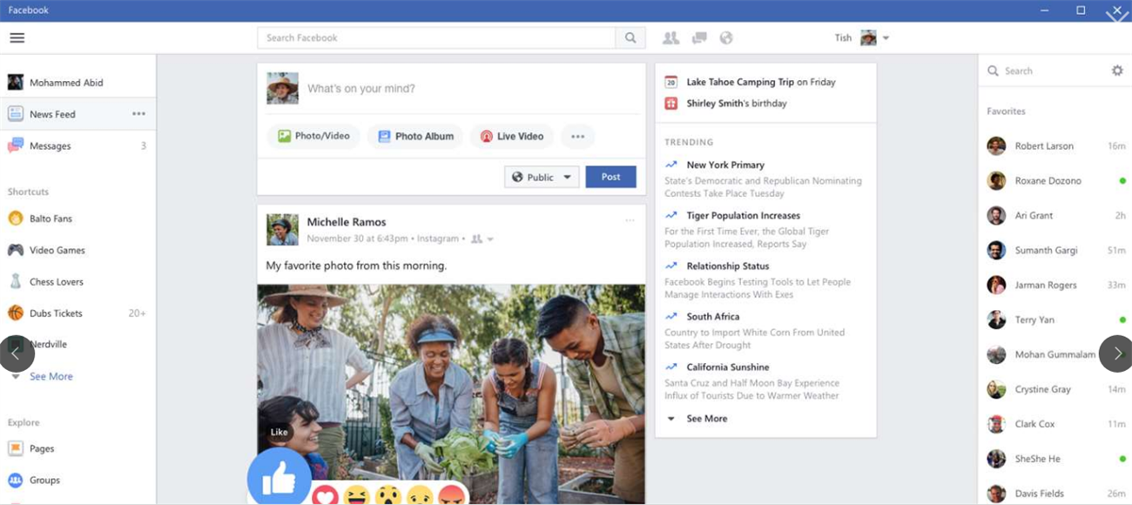
Task: Open News Feed options ellipsis
Action: 138,114
